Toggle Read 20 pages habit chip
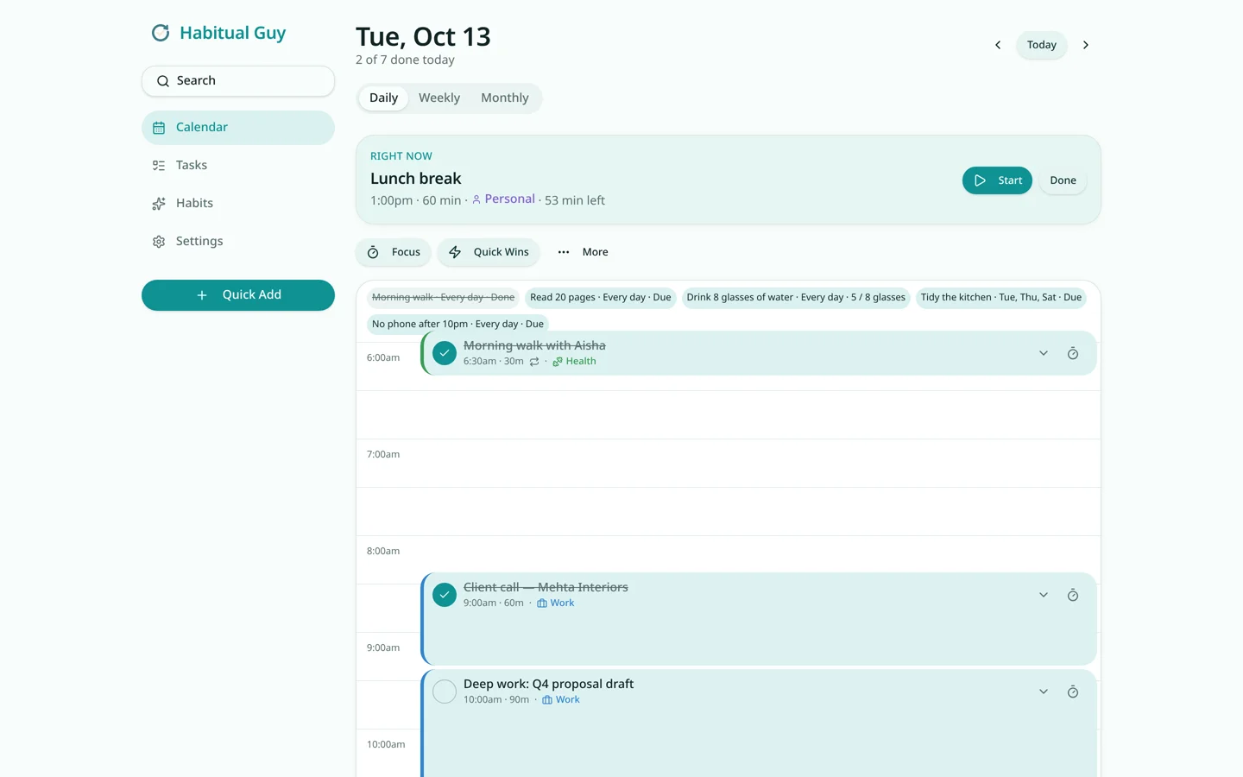The width and height of the screenshot is (1243, 777). (601, 298)
